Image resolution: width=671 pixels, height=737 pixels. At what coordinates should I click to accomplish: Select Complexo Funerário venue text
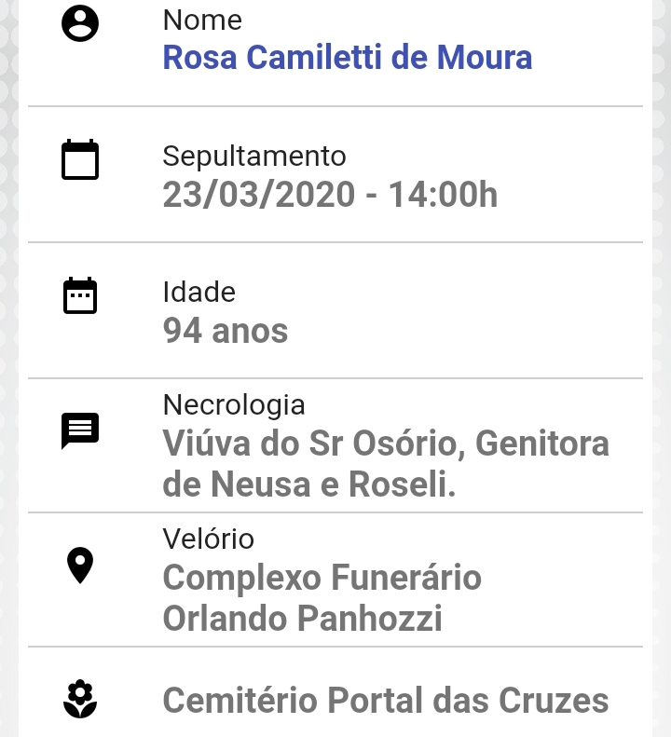322,578
